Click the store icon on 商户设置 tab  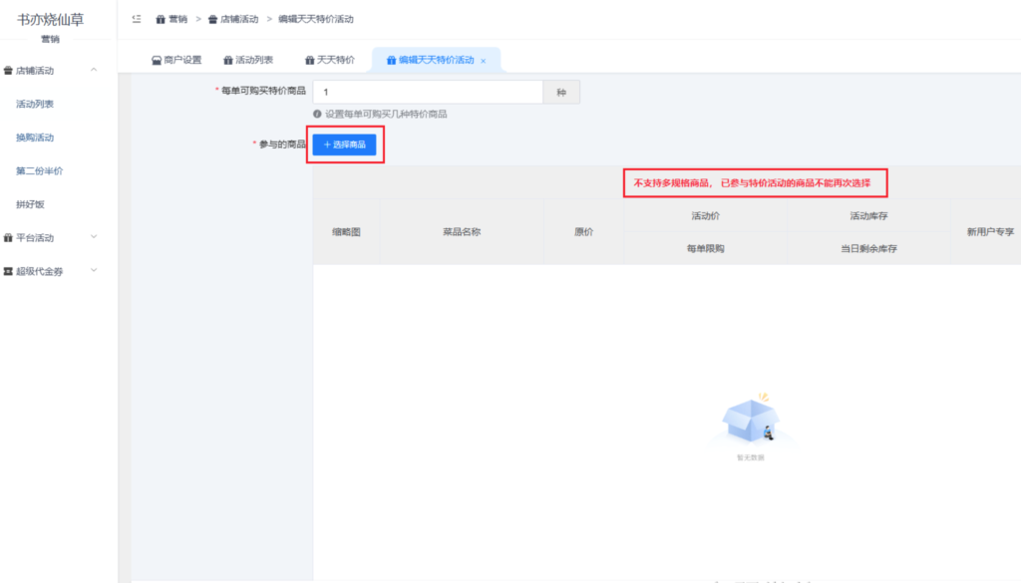(156, 60)
